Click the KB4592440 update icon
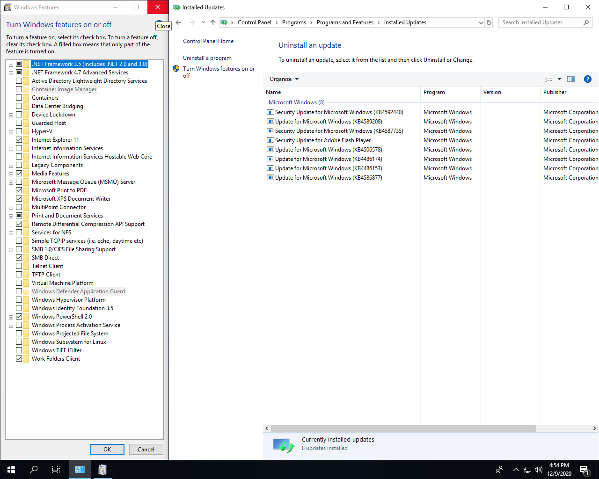The image size is (599, 479). tap(270, 112)
